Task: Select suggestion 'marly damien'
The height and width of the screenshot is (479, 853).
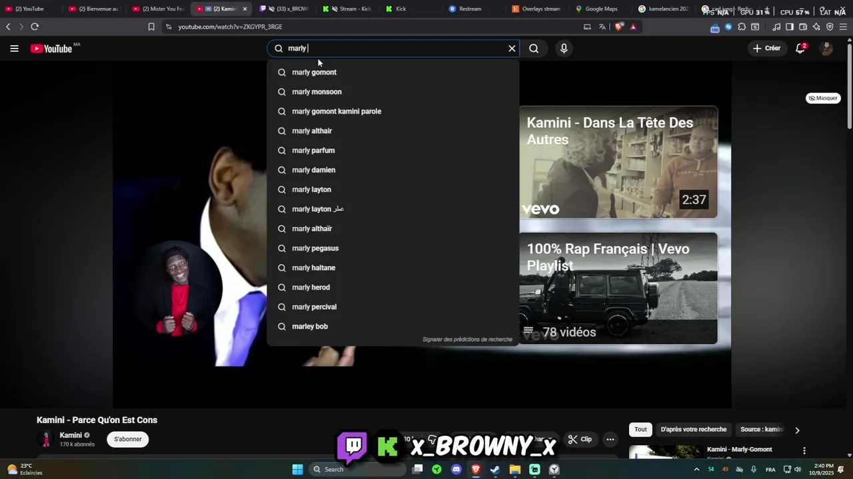Action: click(393, 170)
